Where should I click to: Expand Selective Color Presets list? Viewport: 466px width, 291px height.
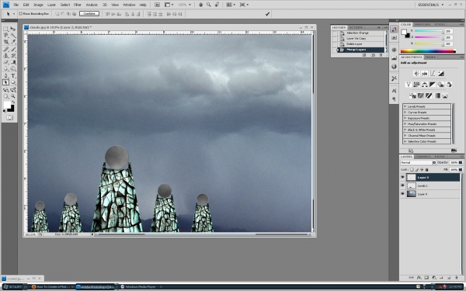coord(405,141)
